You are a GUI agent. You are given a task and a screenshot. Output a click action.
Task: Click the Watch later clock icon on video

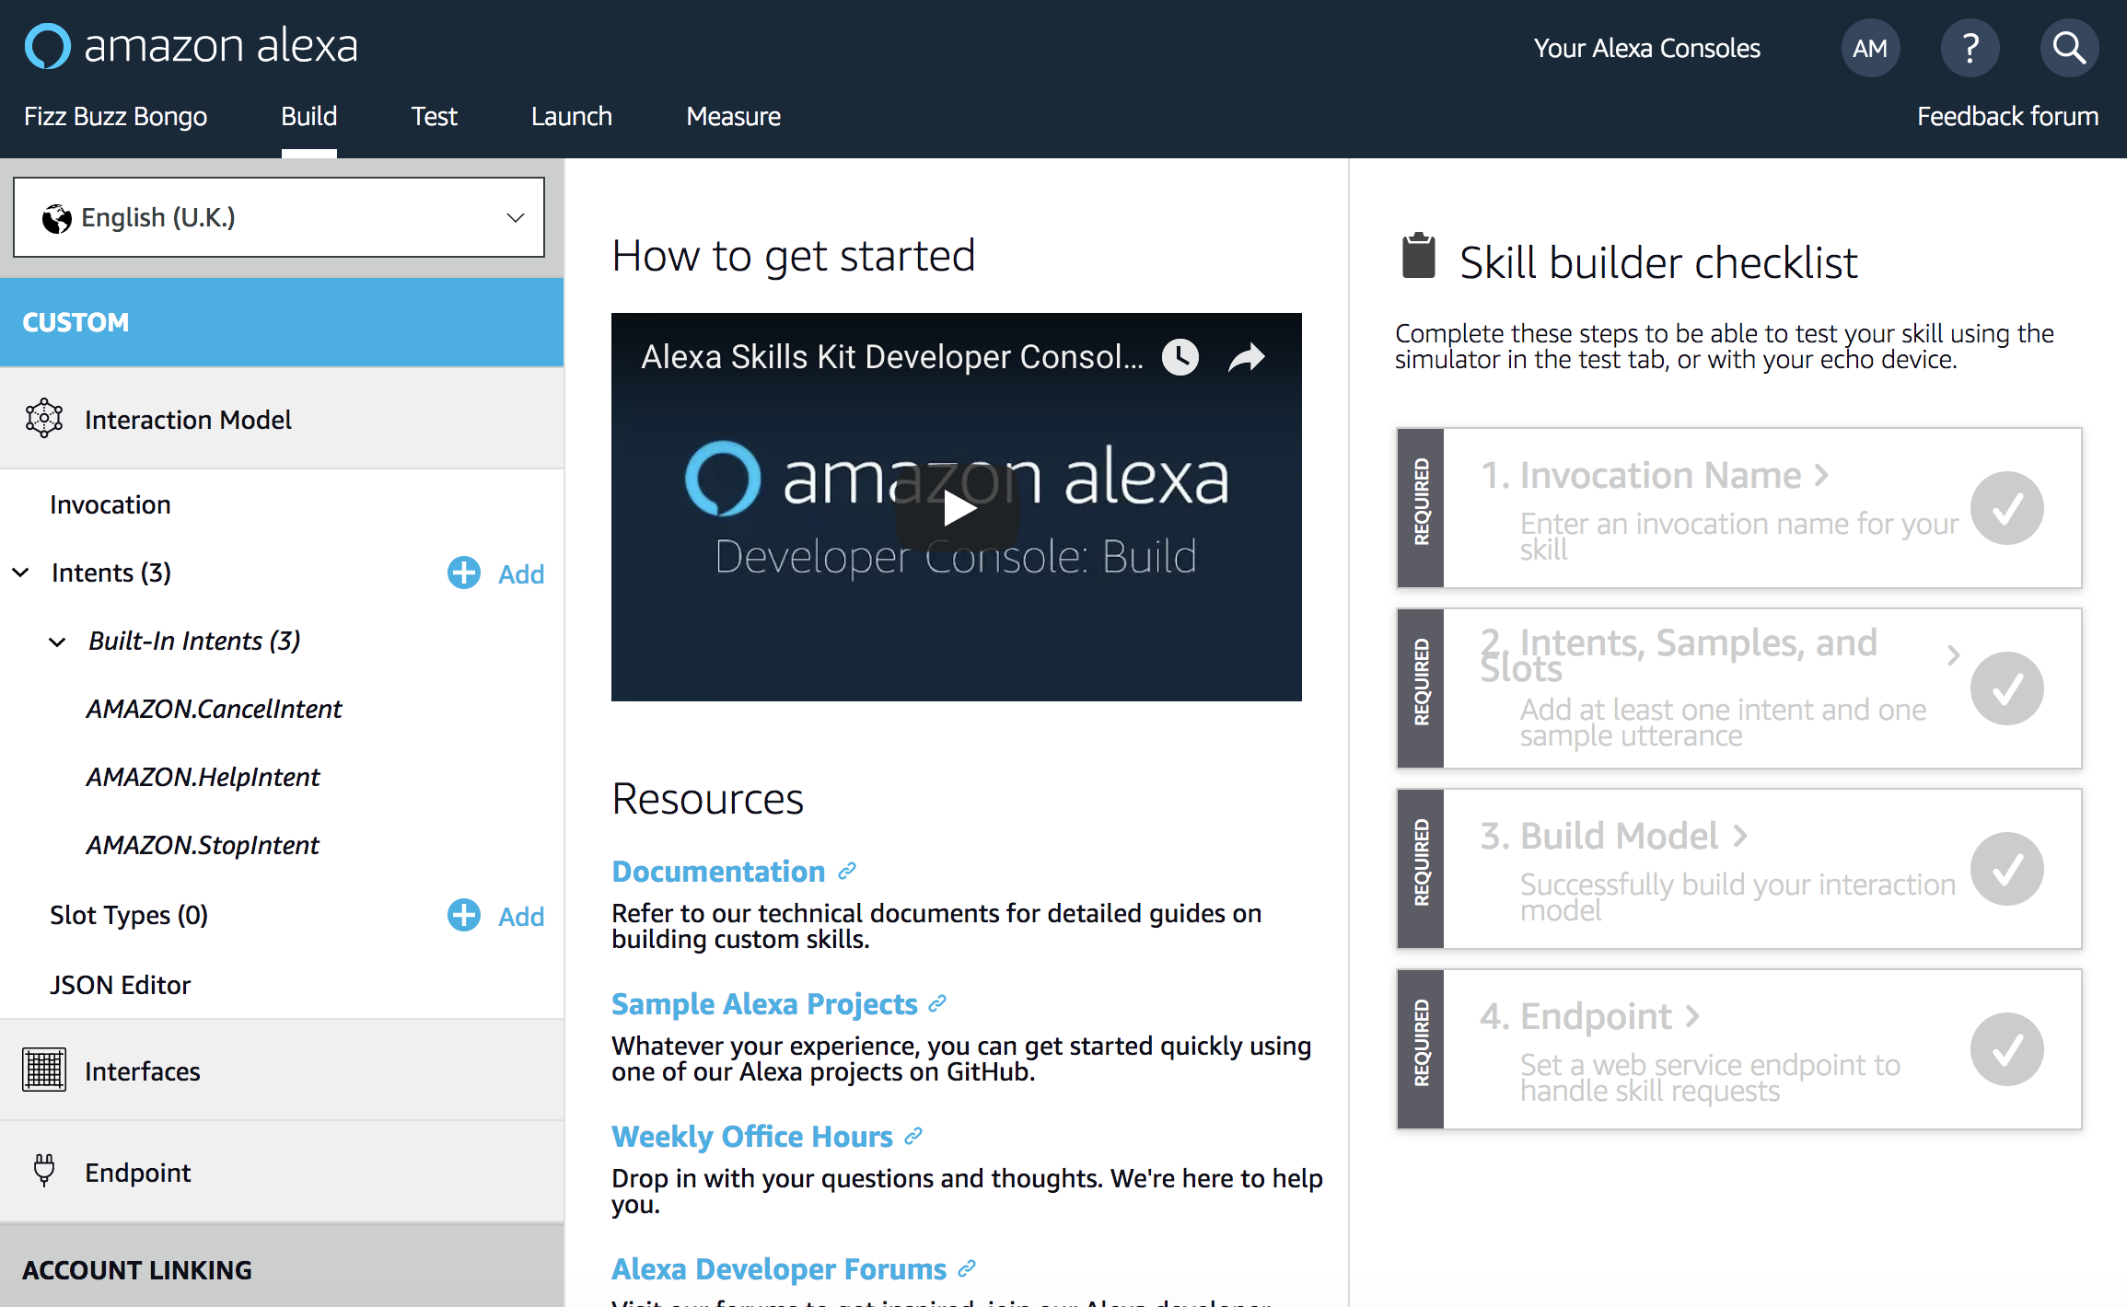[x=1180, y=357]
